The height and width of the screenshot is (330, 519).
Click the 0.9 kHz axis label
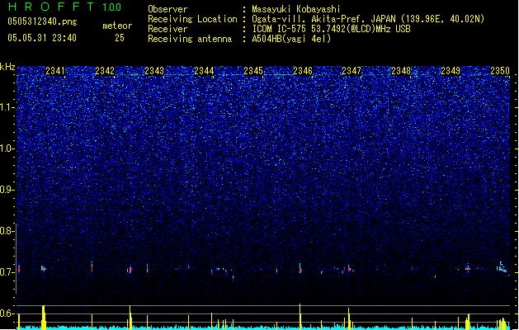[x=7, y=190]
